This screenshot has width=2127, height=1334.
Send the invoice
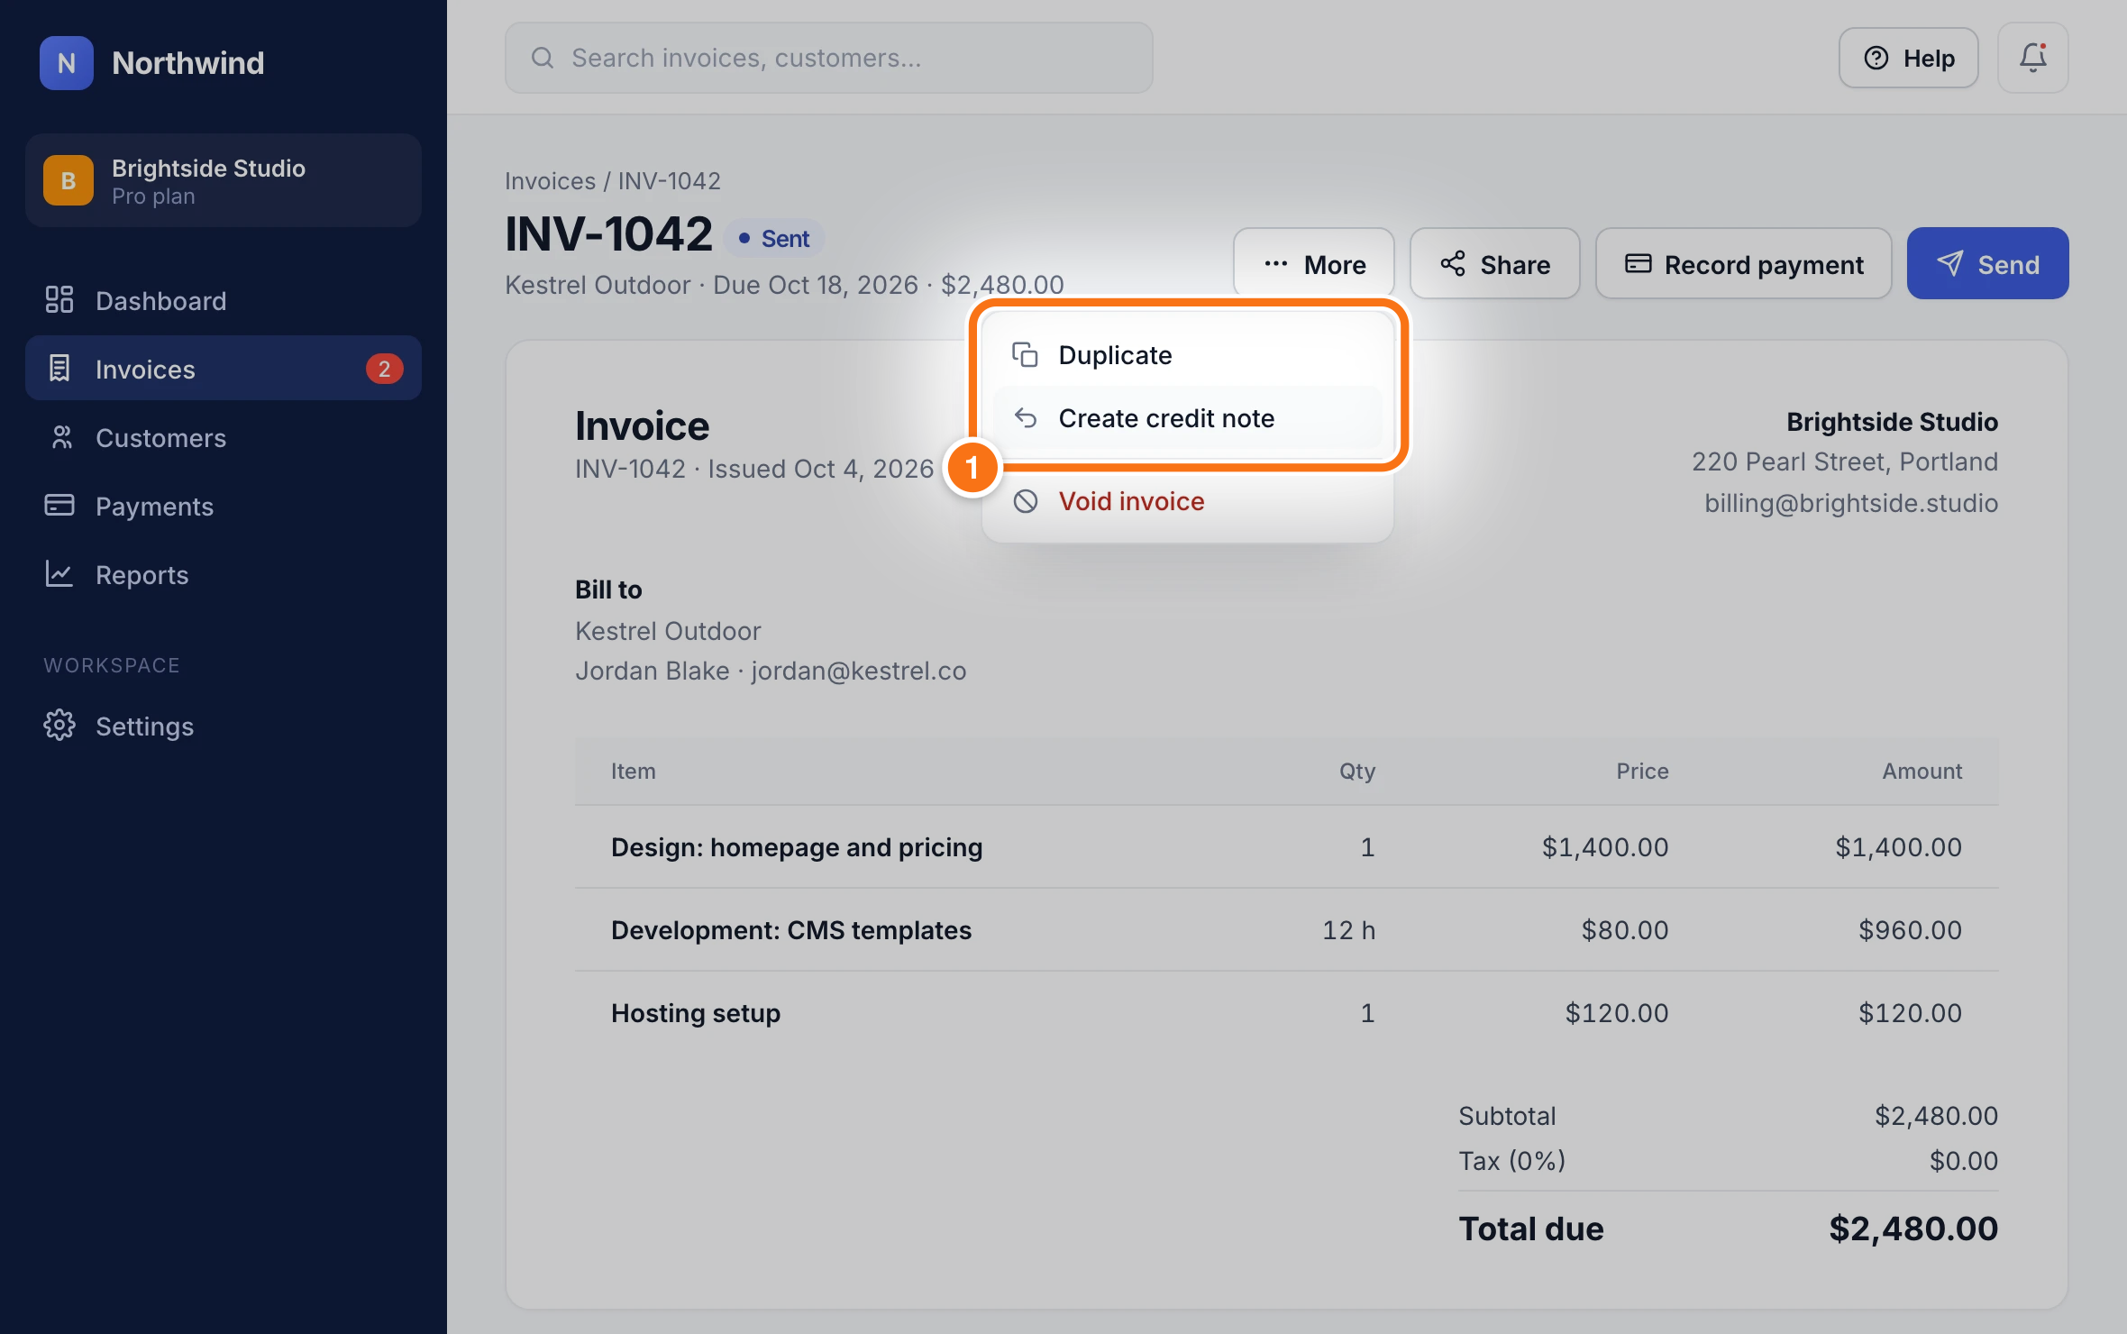[x=1987, y=263]
